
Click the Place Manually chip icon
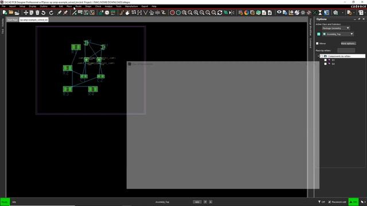click(101, 13)
